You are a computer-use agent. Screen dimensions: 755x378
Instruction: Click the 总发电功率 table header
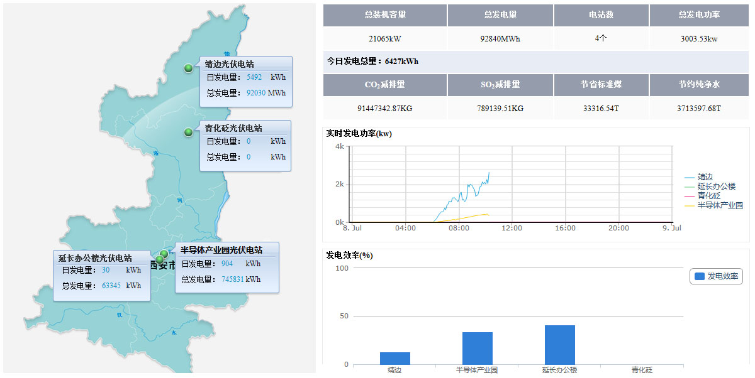pyautogui.click(x=699, y=15)
